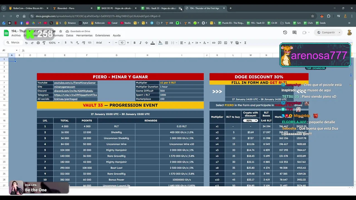
Task: Click the Compartir share button
Action: [326, 32]
